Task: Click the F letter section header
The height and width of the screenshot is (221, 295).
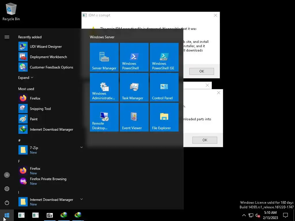Action: (x=19, y=161)
